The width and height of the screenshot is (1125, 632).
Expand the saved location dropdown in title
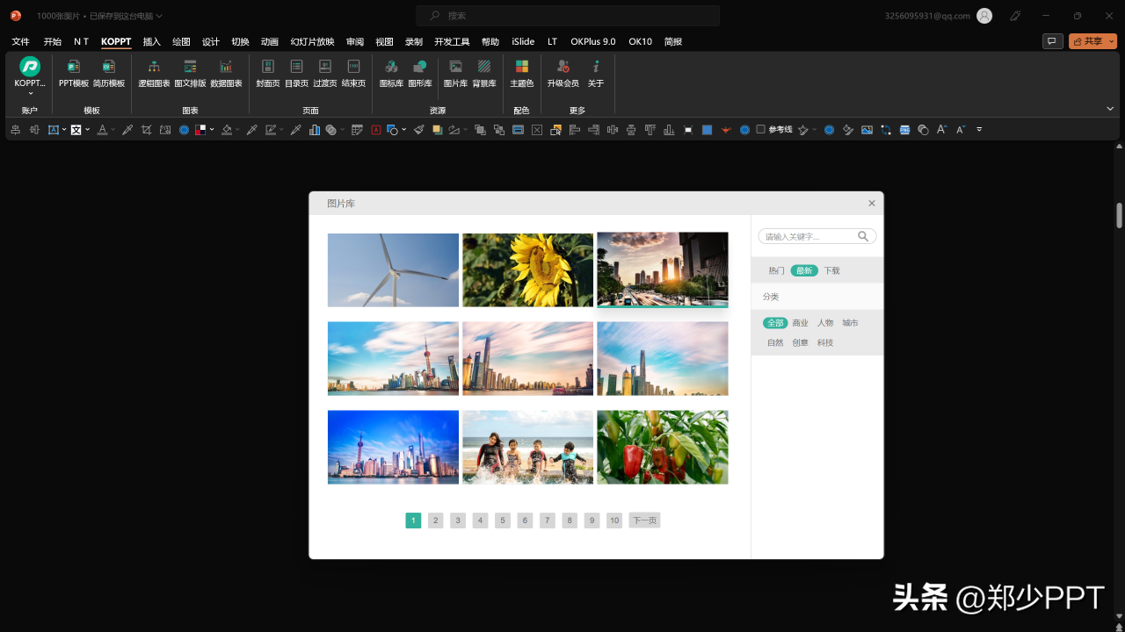coord(159,16)
